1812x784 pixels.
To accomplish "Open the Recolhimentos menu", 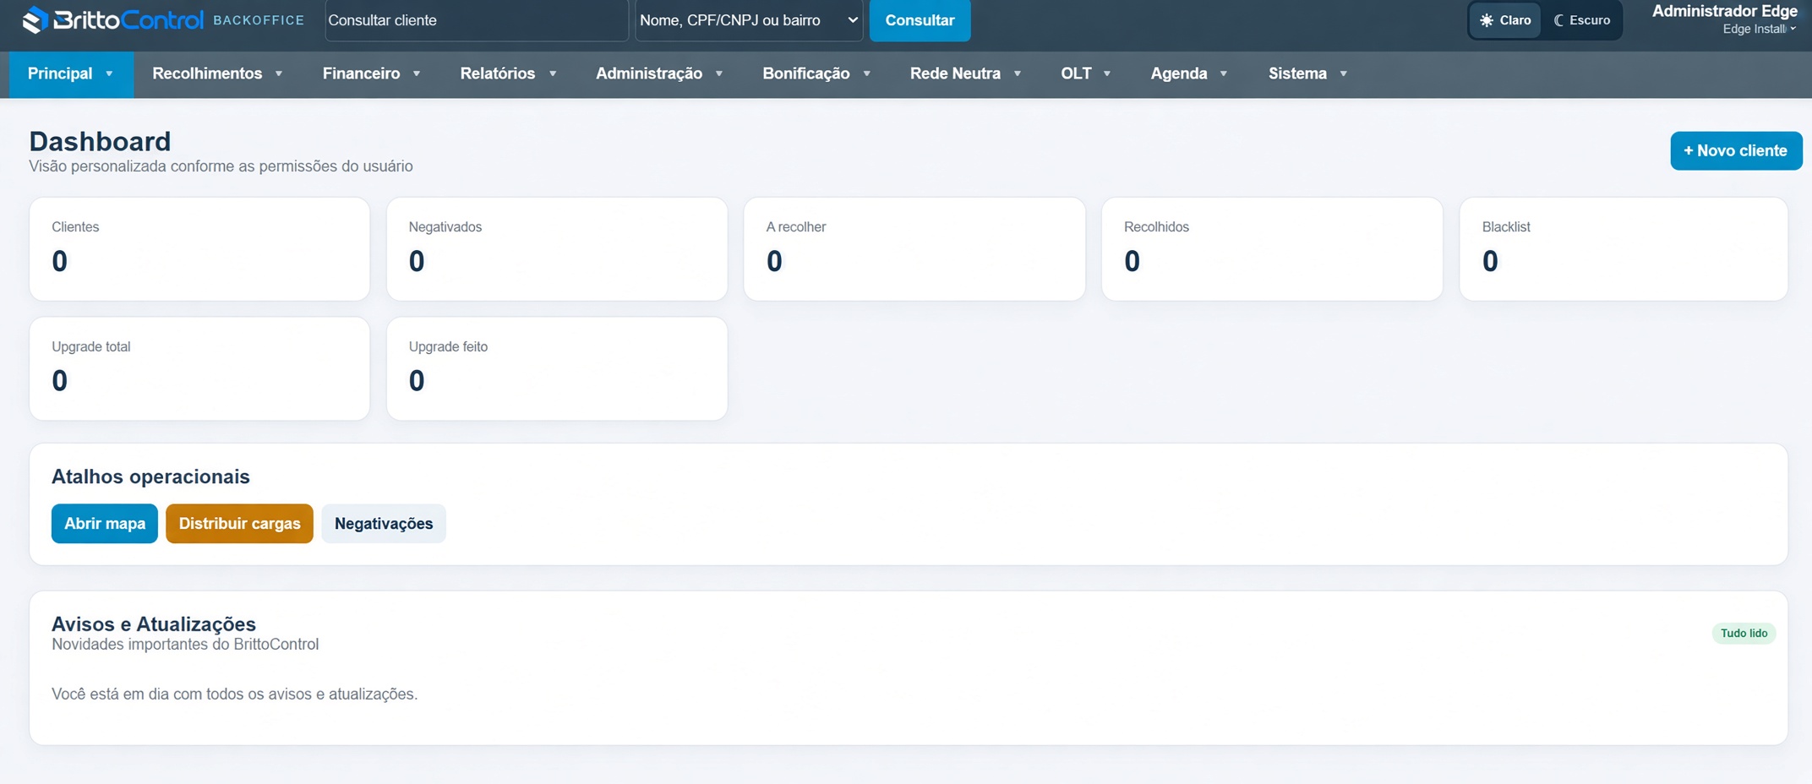I will coord(217,73).
